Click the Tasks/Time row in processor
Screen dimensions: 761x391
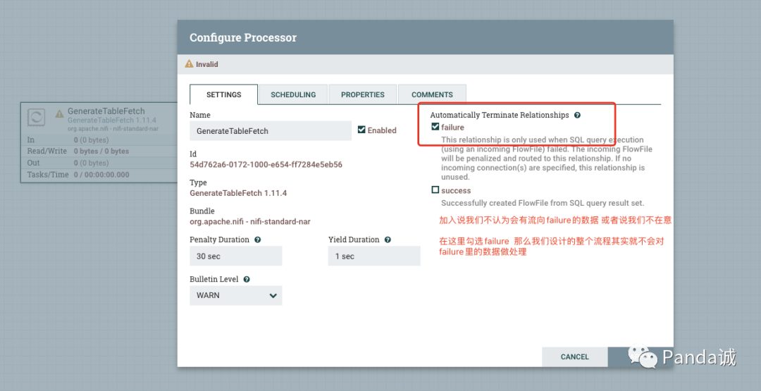pos(99,175)
